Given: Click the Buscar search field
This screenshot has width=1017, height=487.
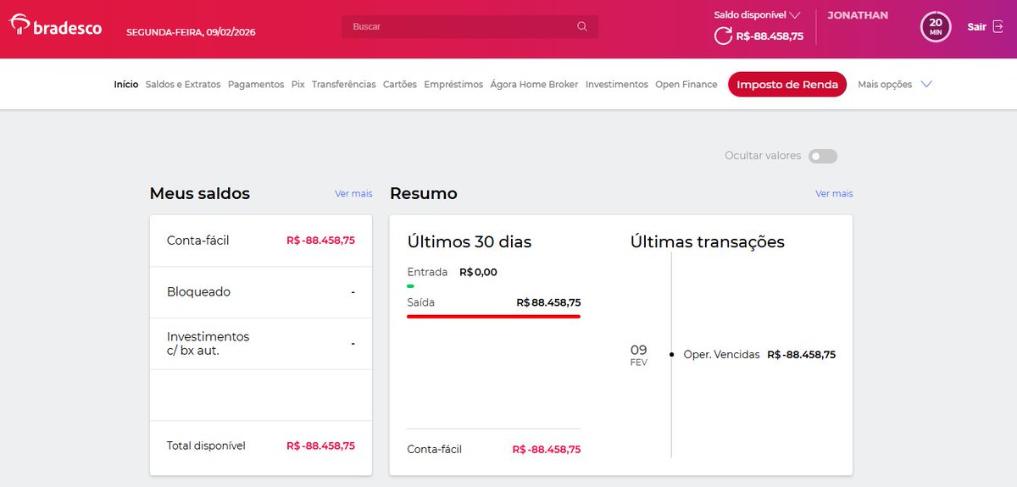Looking at the screenshot, I should [x=470, y=26].
